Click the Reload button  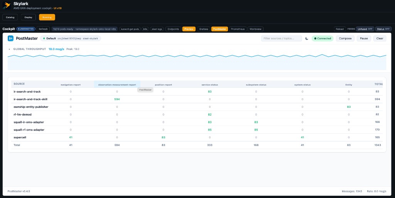339,29
